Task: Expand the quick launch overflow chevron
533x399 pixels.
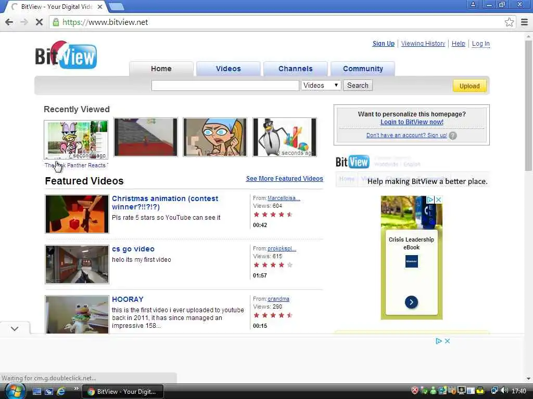Action: click(76, 389)
